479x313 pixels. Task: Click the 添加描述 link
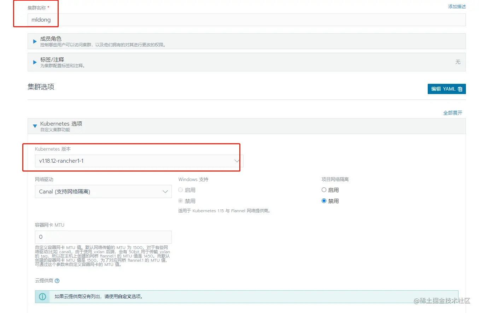click(457, 6)
